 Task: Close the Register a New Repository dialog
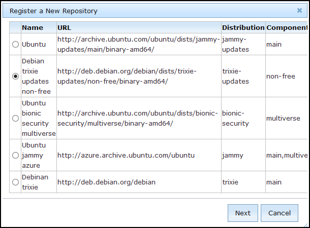click(299, 11)
